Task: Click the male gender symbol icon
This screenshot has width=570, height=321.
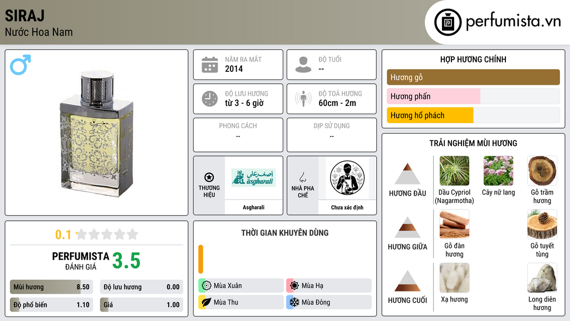Action: tap(21, 65)
